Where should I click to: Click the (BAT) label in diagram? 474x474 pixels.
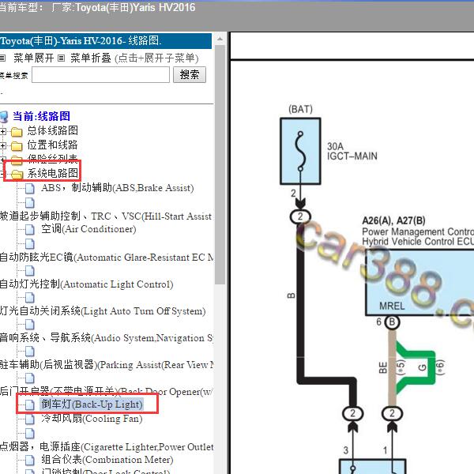point(300,109)
